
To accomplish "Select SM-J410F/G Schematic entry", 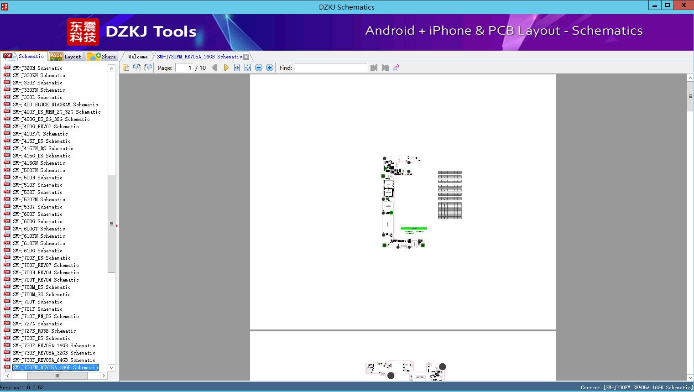I will click(x=40, y=134).
